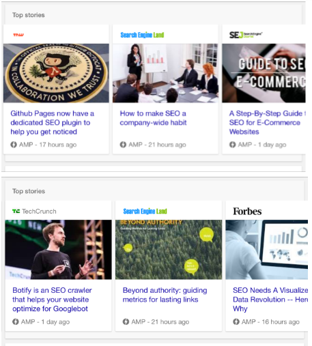Click the forest Beyond Authority thumbnail
This screenshot has width=312, height=346.
point(169,250)
